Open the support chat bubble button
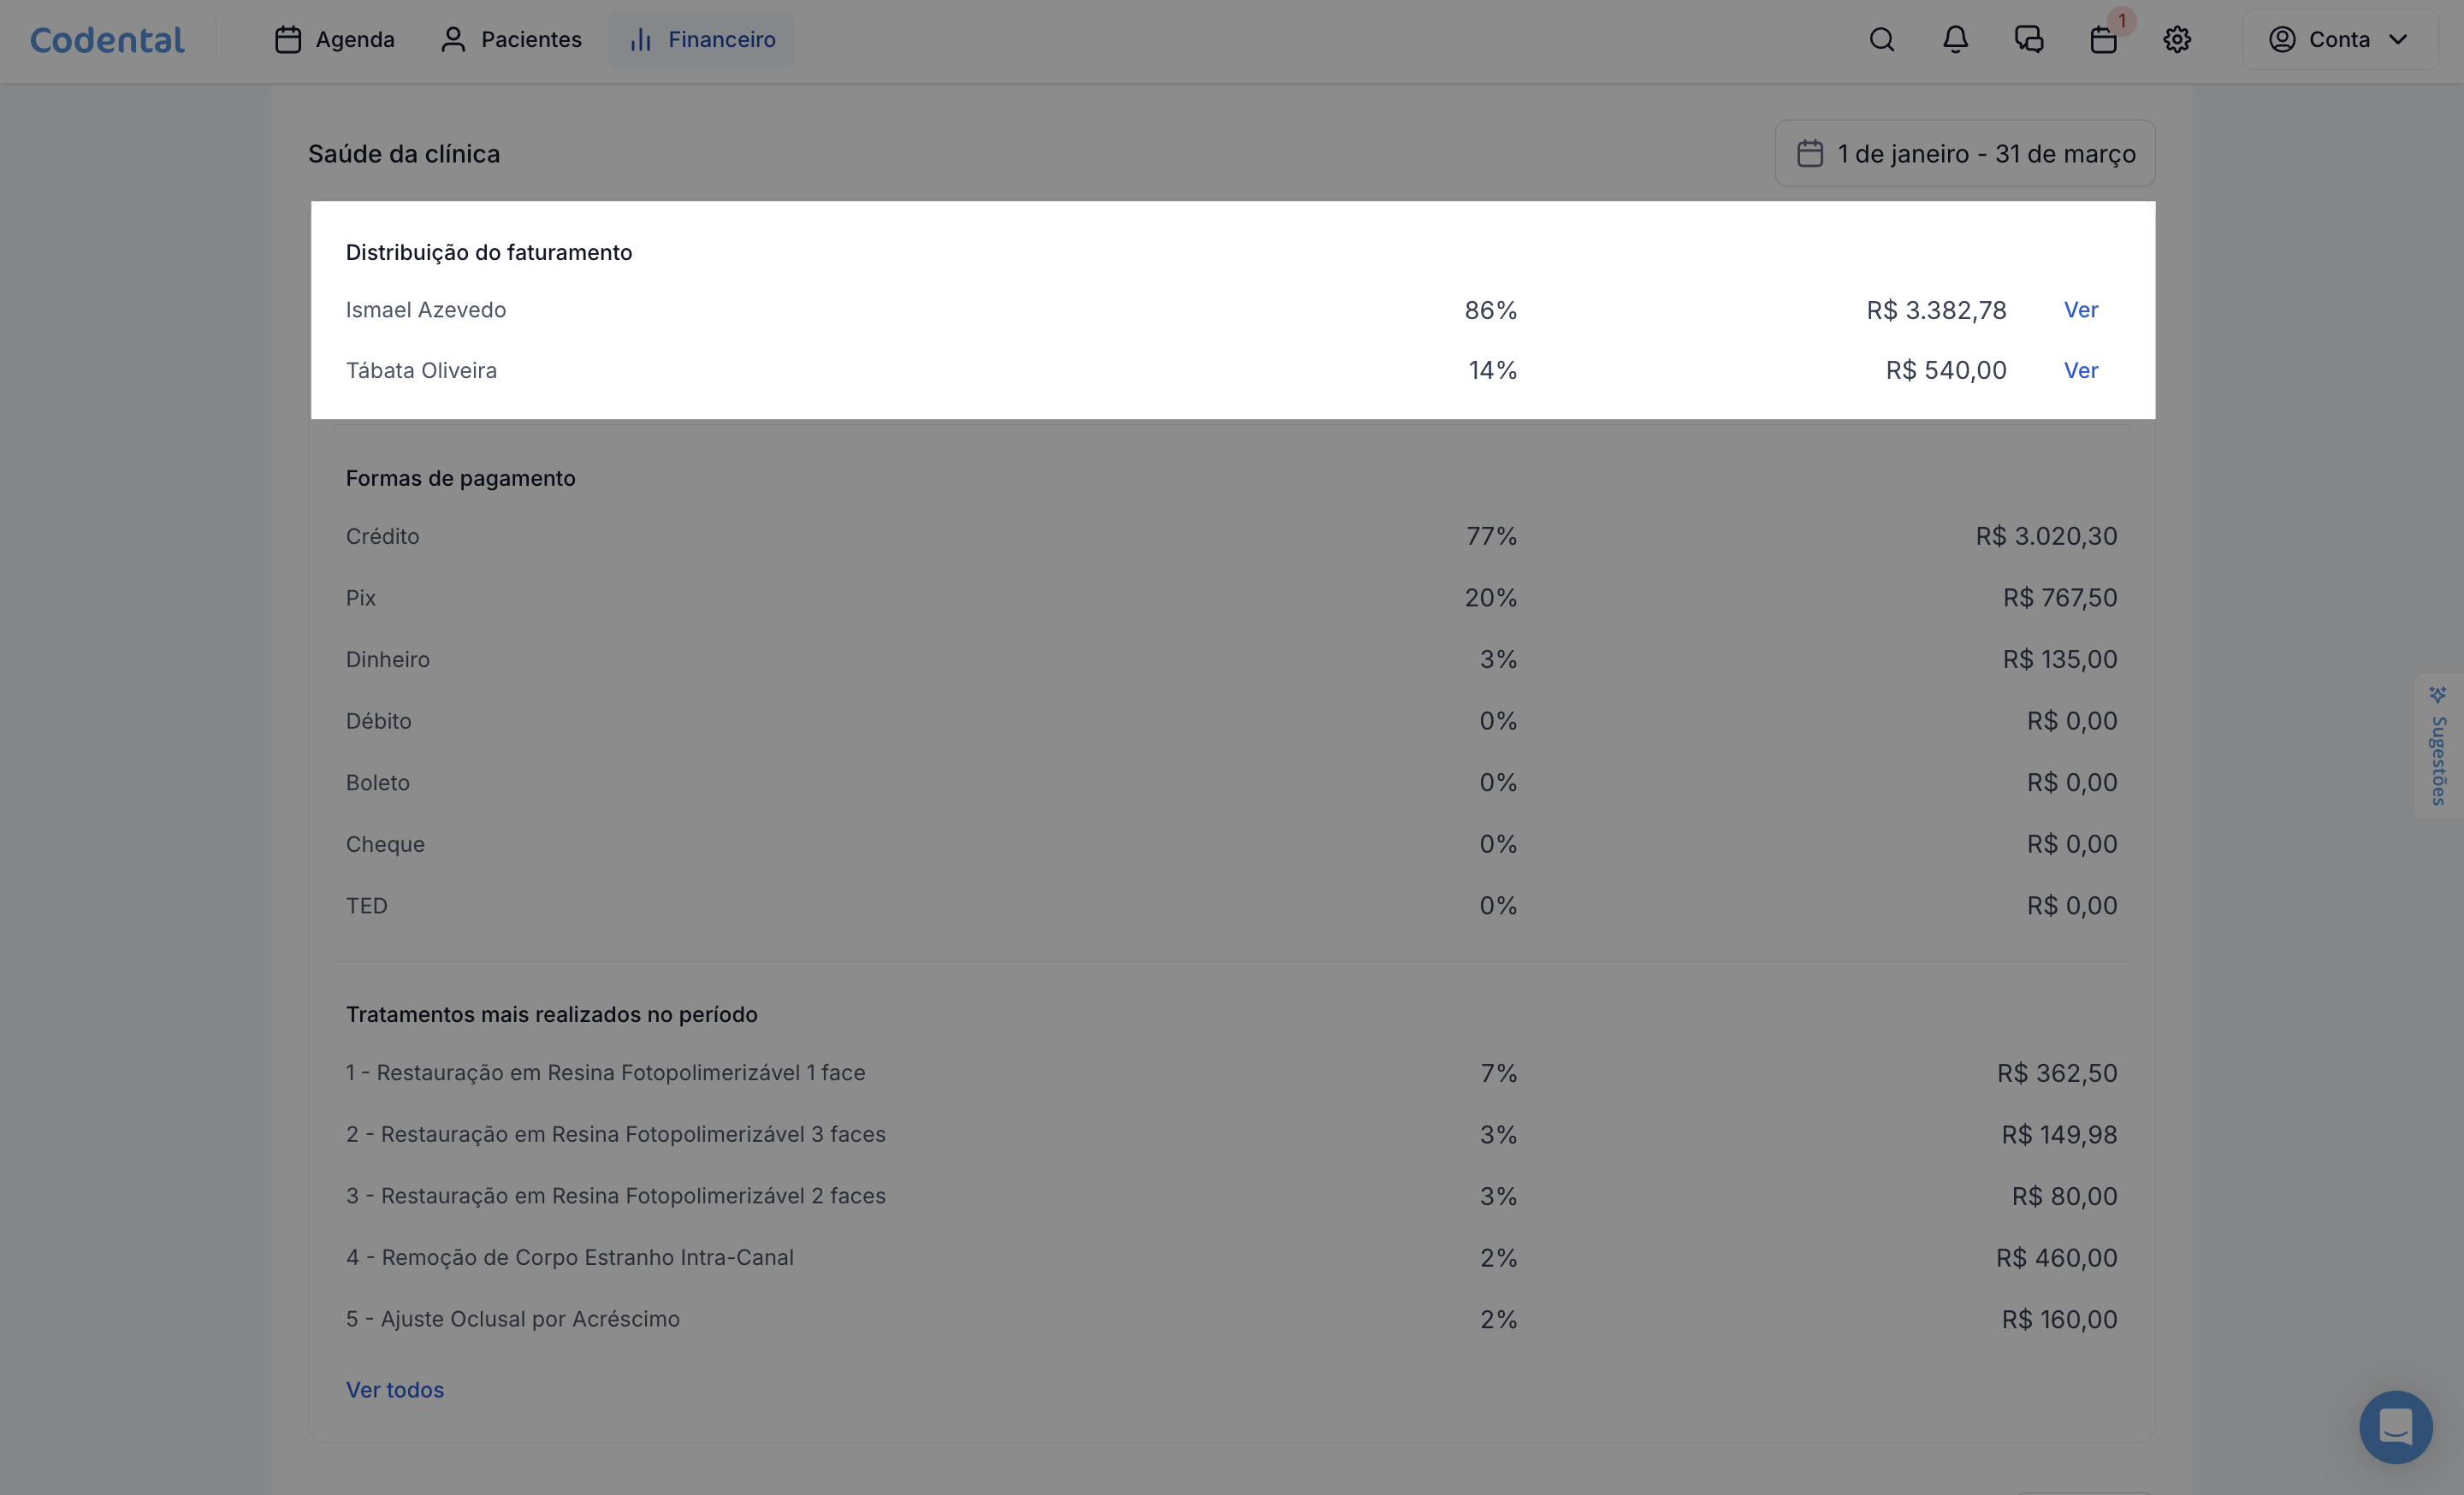2464x1495 pixels. [2395, 1426]
